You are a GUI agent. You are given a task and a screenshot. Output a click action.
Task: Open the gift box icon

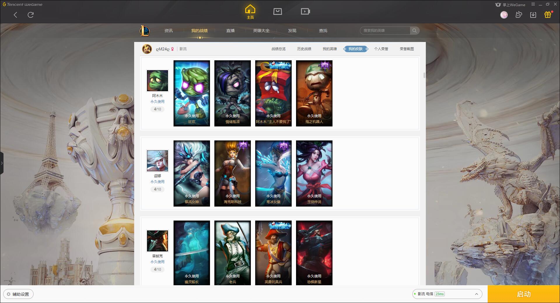pos(548,15)
